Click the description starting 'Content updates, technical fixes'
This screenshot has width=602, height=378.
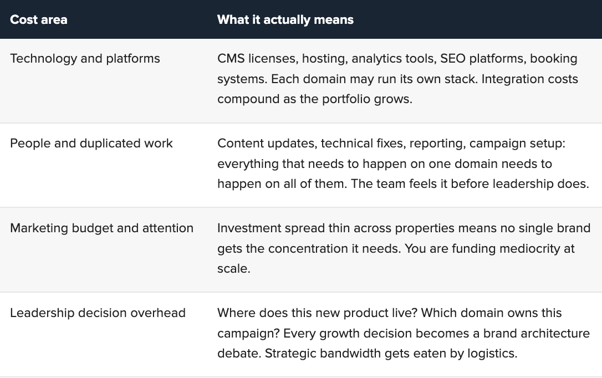tap(403, 164)
